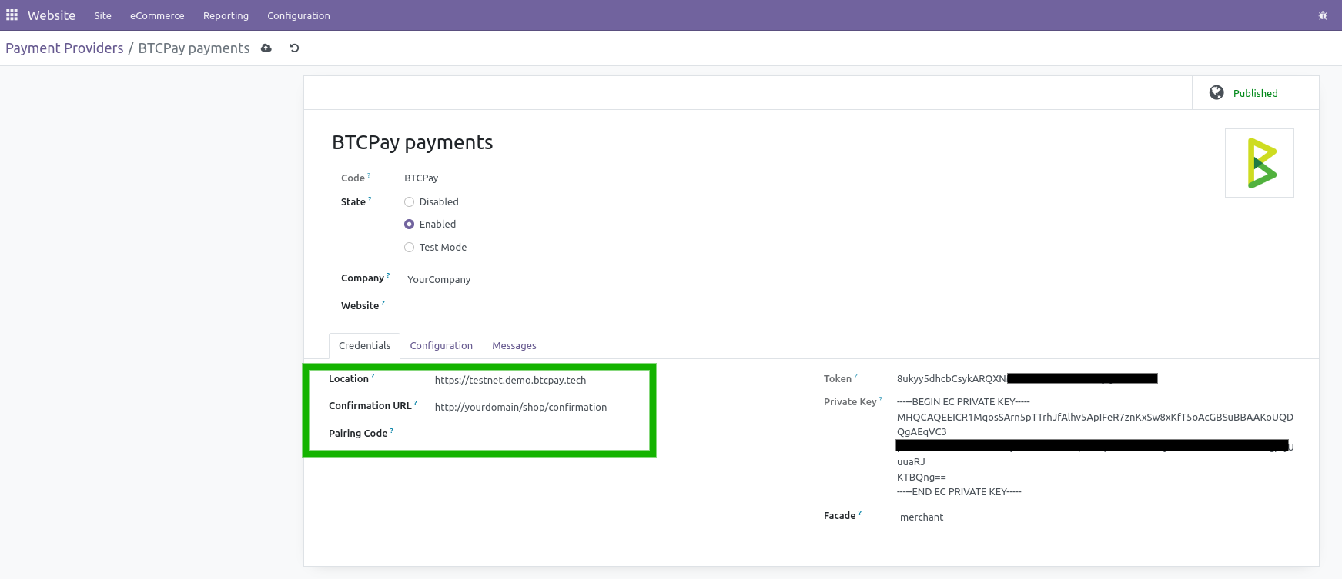Click the BTCPay payments breadcrumb text

194,48
